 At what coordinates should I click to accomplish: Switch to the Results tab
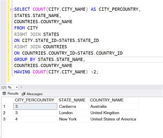(x=11, y=94)
